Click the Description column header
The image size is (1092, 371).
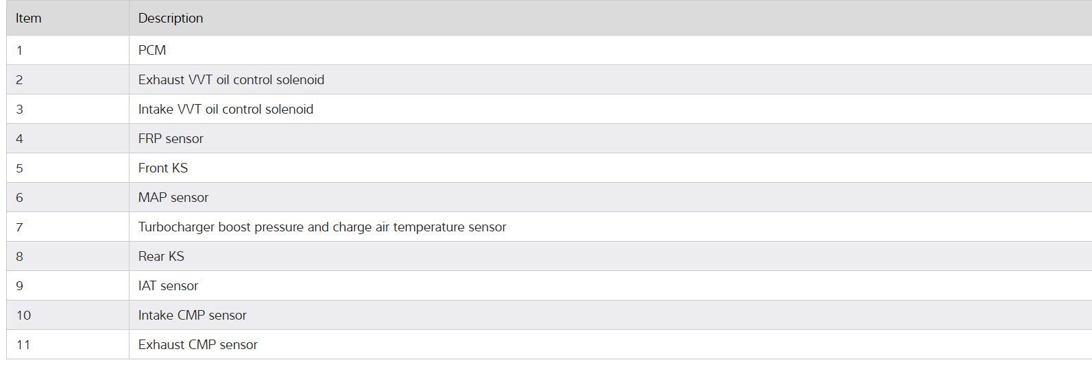click(x=171, y=18)
